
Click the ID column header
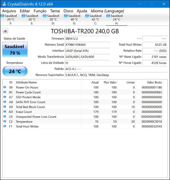click(x=11, y=83)
